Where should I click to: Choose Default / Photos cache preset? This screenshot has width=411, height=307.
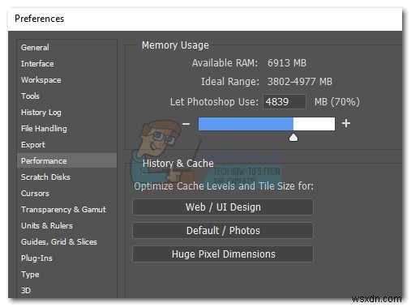coord(223,231)
